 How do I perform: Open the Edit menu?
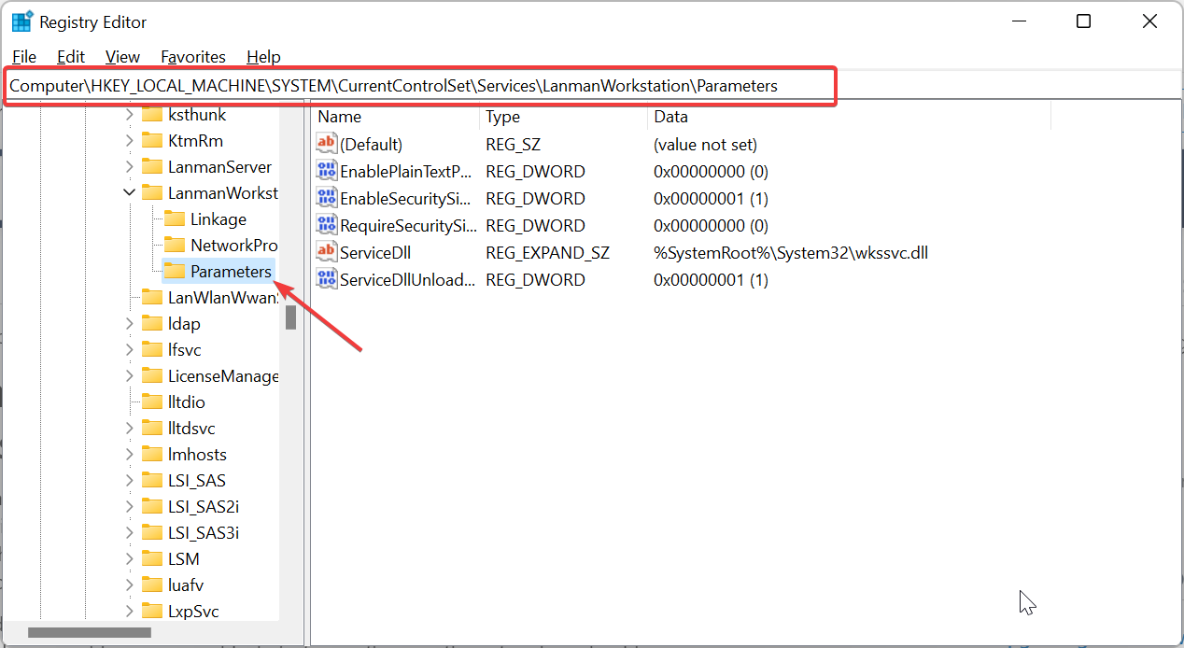71,57
